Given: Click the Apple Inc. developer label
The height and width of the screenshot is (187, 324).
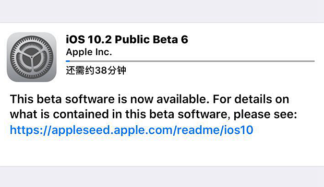Looking at the screenshot, I should (x=89, y=52).
